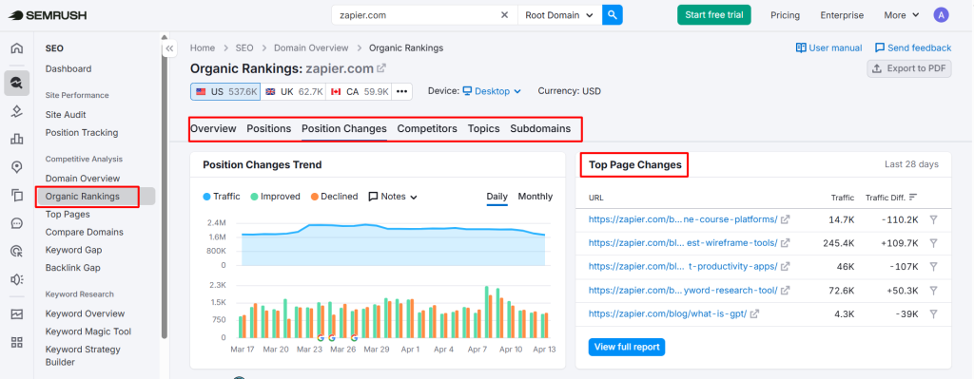Open the location pin icon in left rail
974x379 pixels.
tap(17, 167)
